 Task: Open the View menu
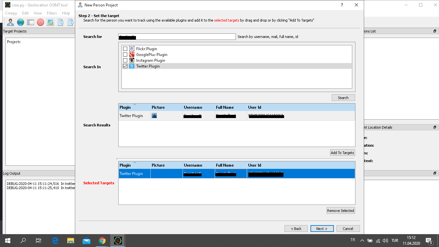(x=38, y=13)
